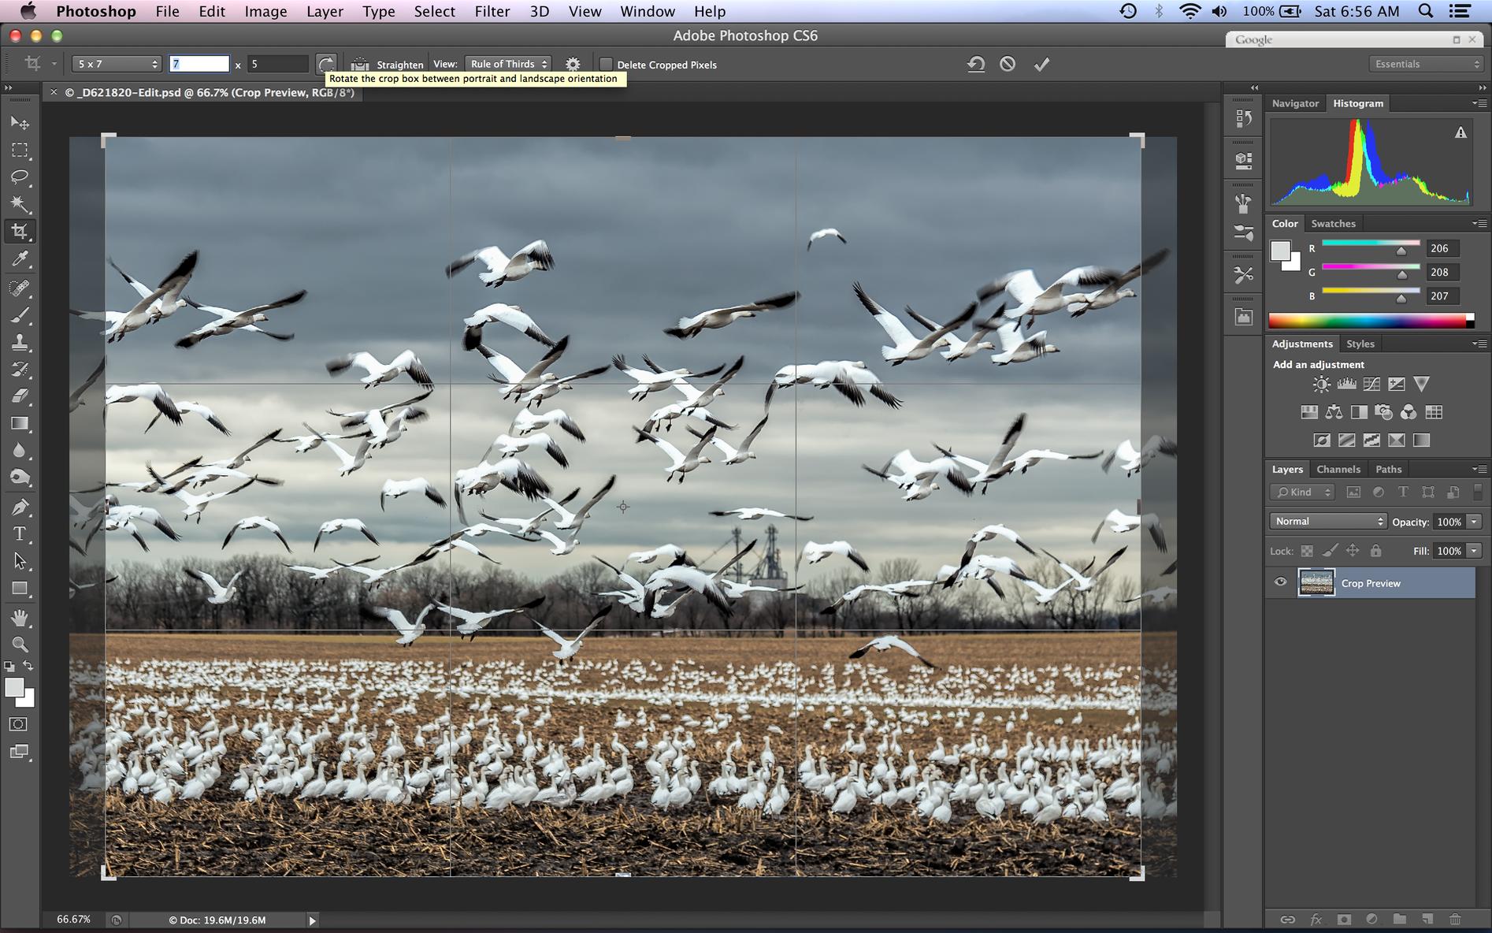Open the 5 x 7 crop preset dropdown

point(117,64)
